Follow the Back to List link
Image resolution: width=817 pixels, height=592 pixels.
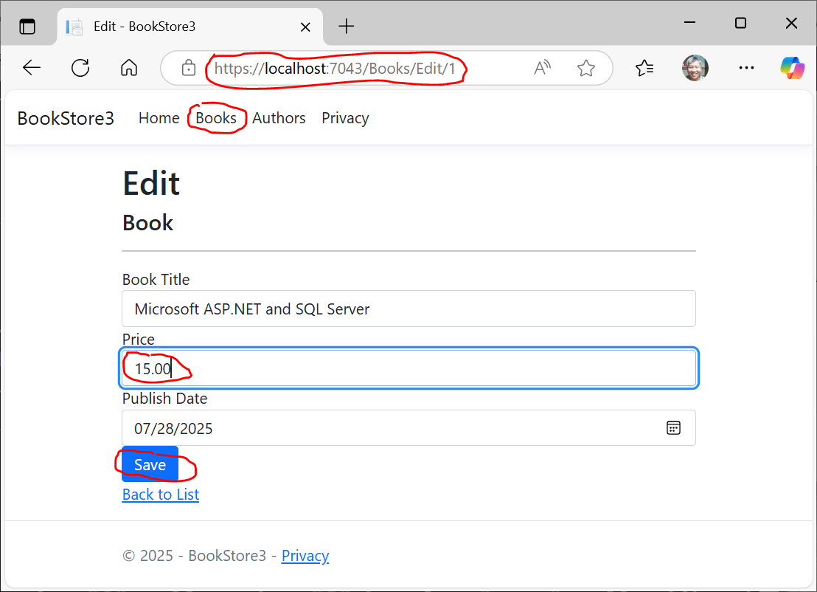click(161, 495)
